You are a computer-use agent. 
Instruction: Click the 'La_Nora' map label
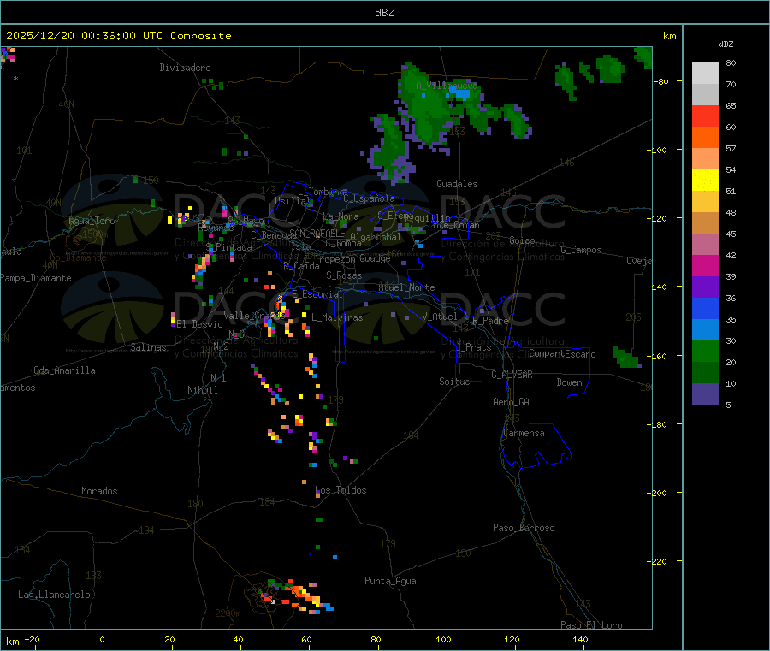(x=341, y=217)
